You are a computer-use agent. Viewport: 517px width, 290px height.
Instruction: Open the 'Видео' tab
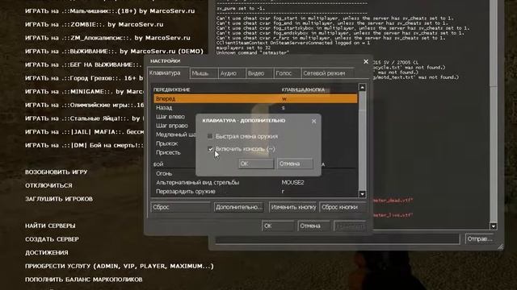(x=259, y=73)
